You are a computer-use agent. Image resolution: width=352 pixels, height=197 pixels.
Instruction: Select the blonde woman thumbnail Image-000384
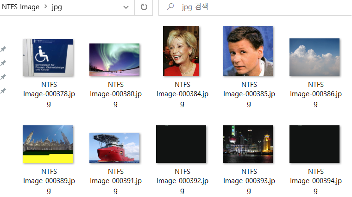pos(181,51)
